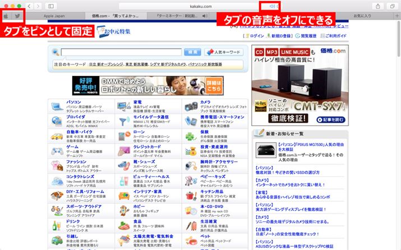The height and width of the screenshot is (250, 401).
Task: Mute audio via address bar speaker icon
Action: 272,6
